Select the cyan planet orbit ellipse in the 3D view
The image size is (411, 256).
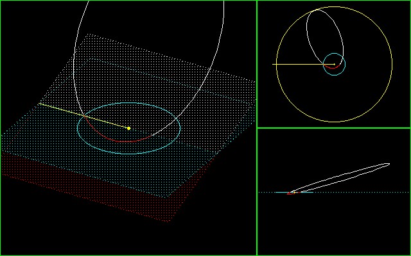tap(180, 129)
